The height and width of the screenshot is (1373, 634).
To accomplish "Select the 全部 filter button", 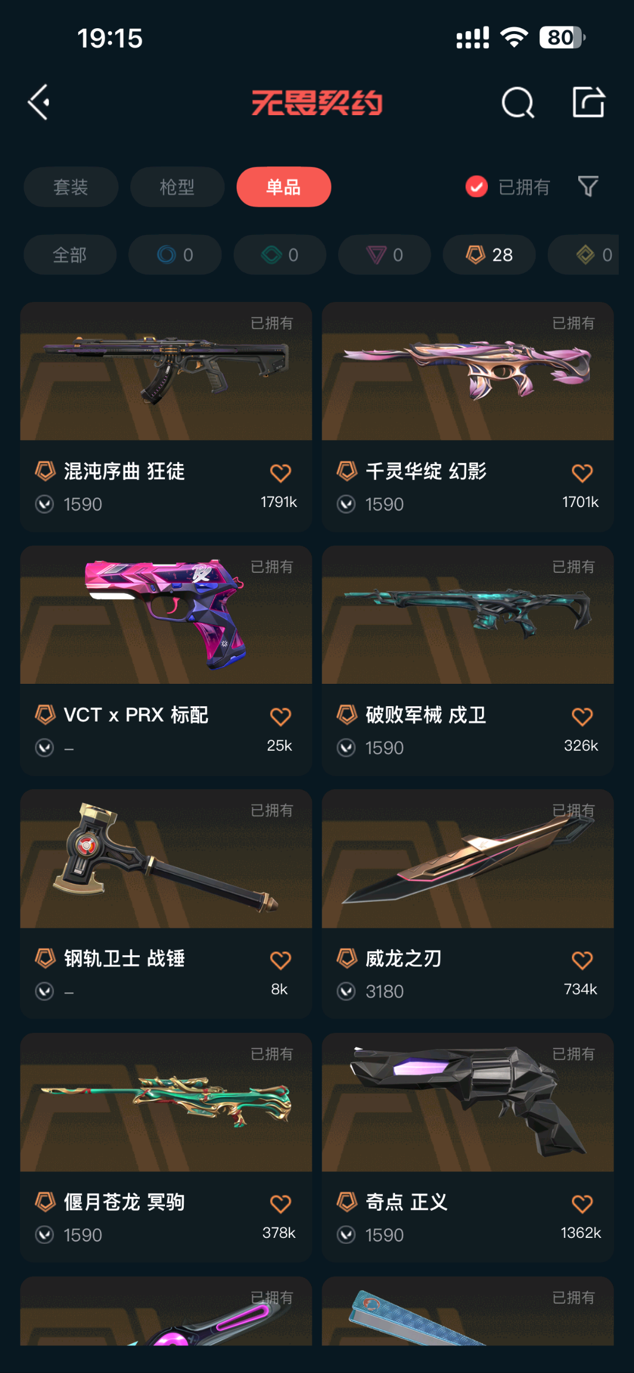I will pos(70,255).
